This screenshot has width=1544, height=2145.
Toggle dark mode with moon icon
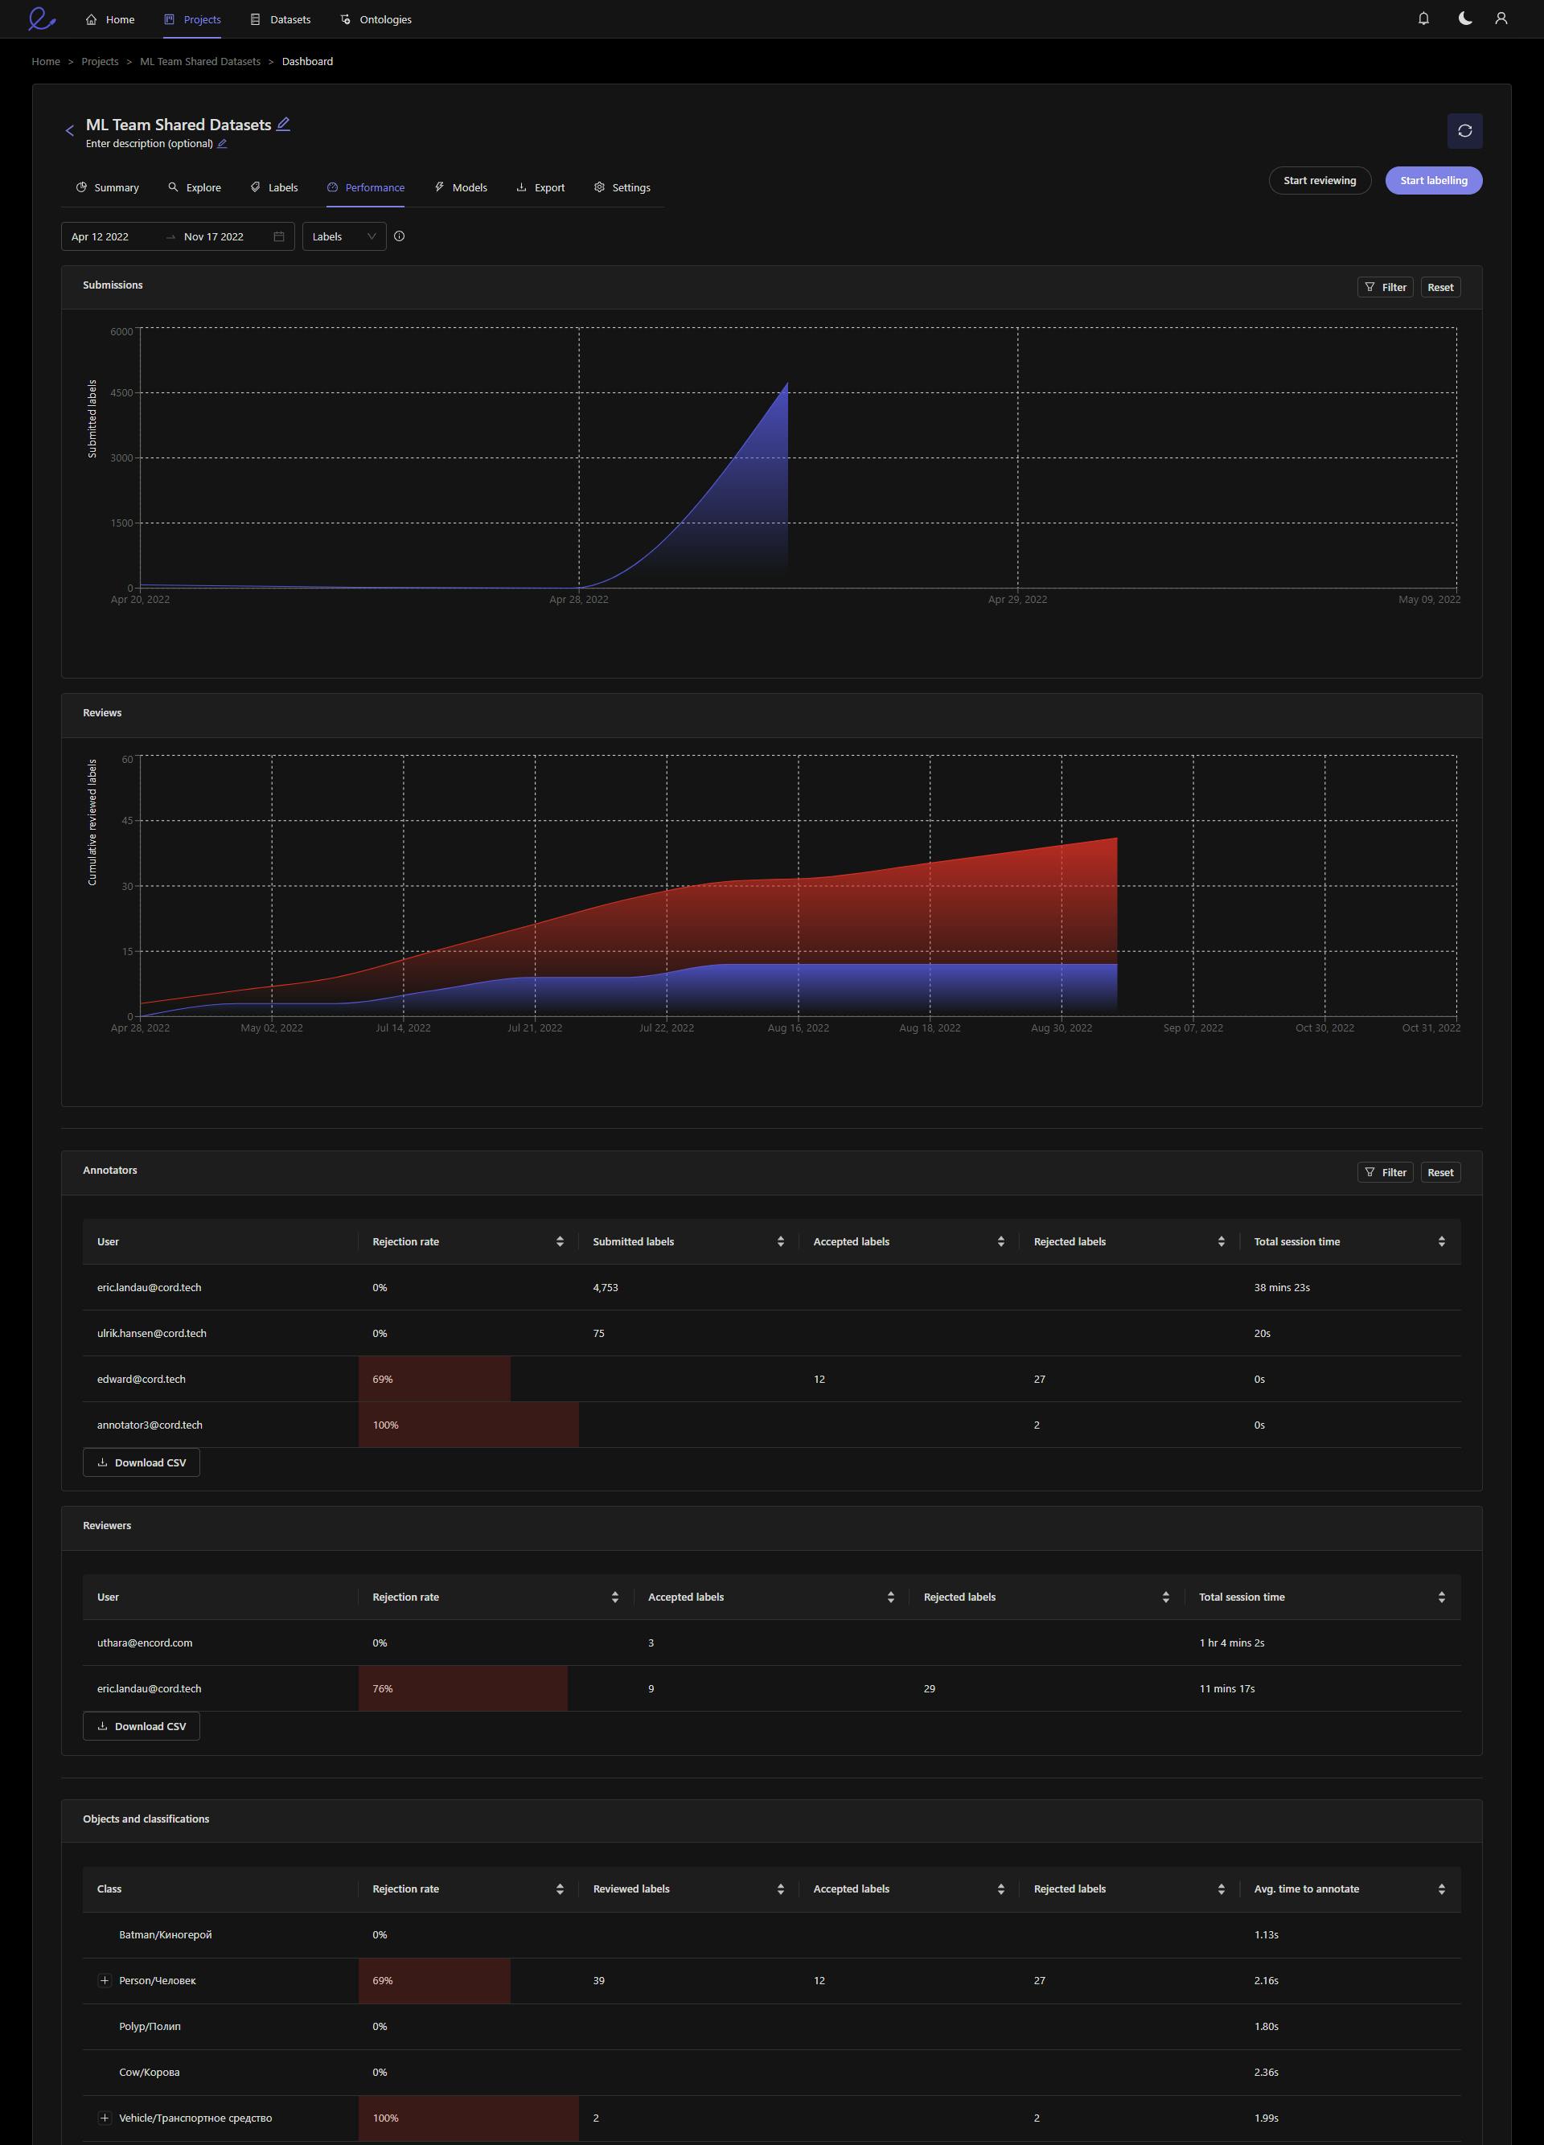point(1464,19)
